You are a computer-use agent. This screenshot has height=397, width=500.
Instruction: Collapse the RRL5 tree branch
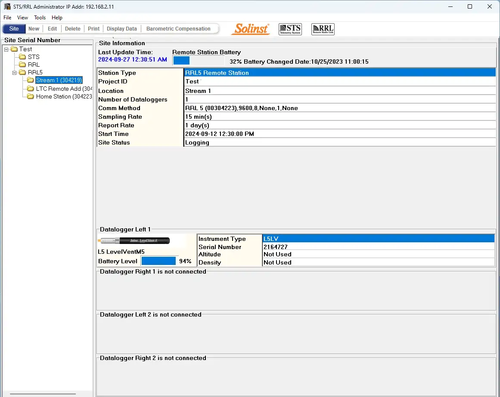(15, 72)
